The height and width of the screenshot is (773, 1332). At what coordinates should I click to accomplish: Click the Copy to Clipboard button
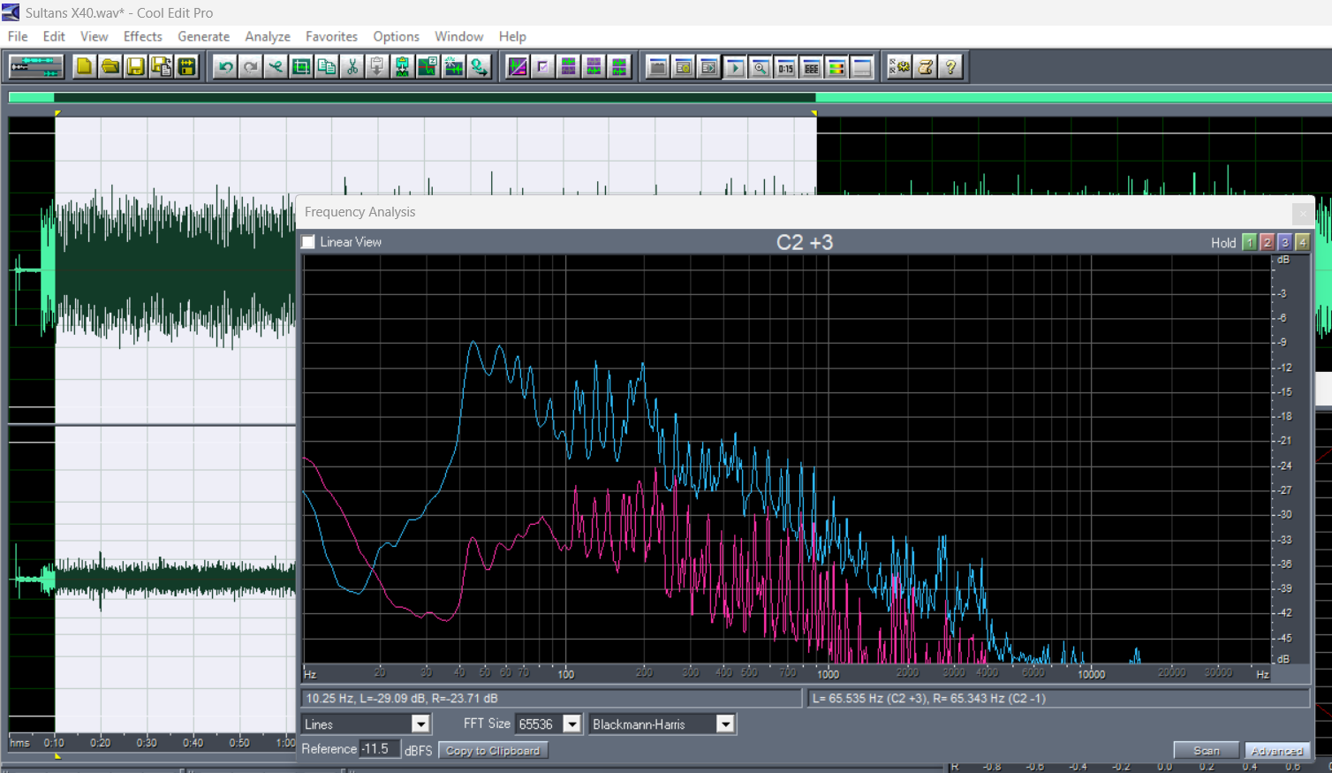click(x=493, y=751)
